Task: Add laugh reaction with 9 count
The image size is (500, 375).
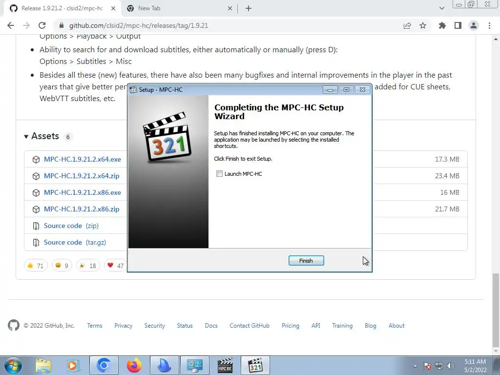Action: (62, 265)
